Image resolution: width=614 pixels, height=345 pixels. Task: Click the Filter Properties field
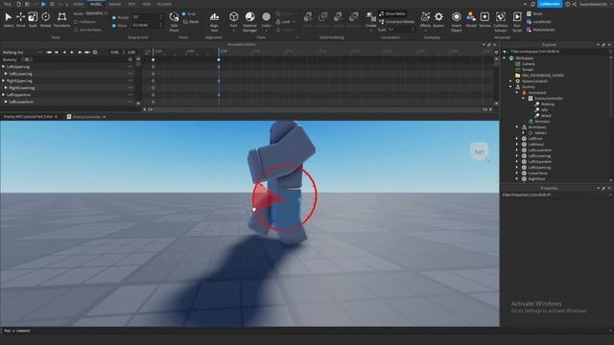coord(556,195)
